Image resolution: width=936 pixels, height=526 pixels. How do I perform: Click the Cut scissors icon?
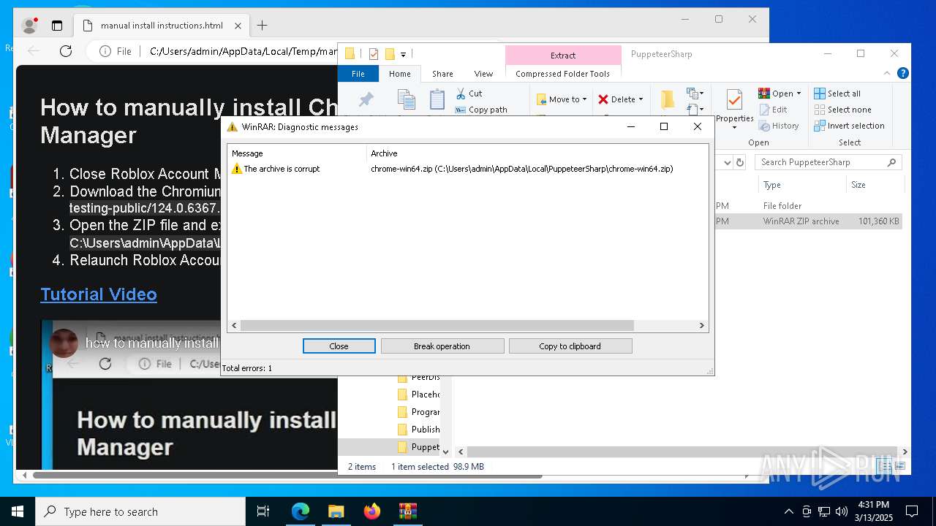(x=461, y=94)
